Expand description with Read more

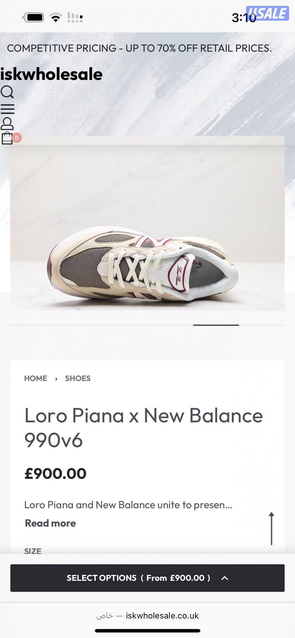[50, 523]
